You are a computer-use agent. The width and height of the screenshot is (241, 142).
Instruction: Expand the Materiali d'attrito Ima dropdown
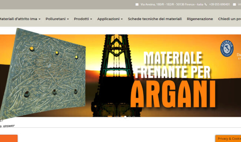20,19
